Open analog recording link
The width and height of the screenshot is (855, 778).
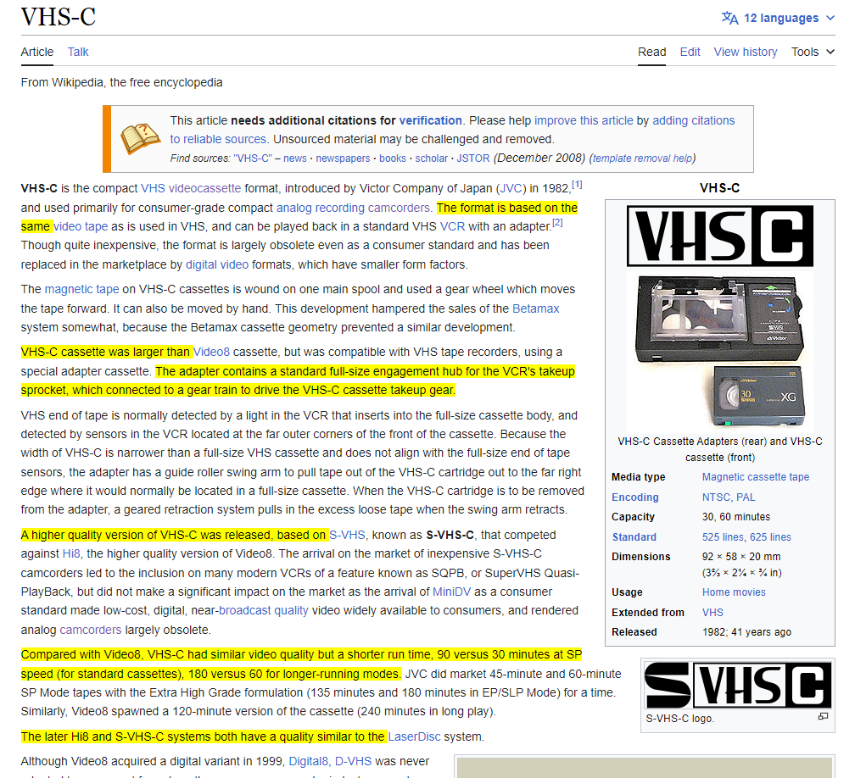click(320, 208)
